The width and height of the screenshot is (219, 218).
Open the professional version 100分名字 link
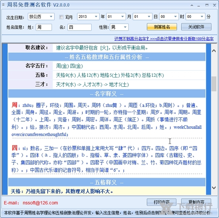tap(164, 39)
